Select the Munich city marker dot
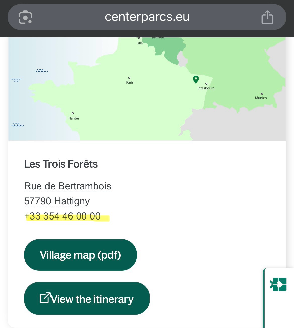Viewport: 294px width, 328px height. 262,94
